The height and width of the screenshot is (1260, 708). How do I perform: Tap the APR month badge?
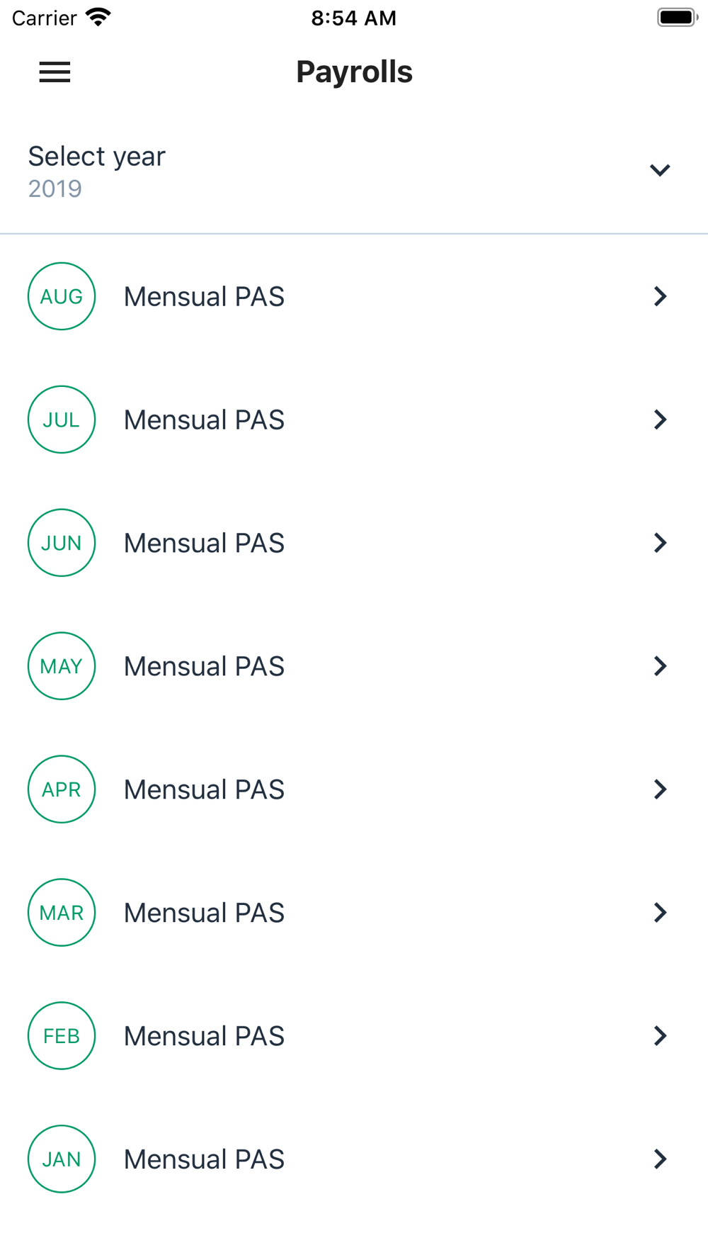point(62,789)
